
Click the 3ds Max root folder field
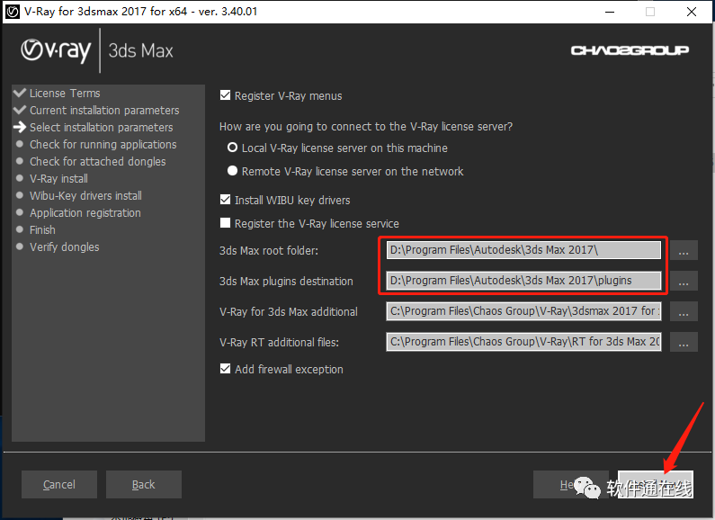[523, 250]
